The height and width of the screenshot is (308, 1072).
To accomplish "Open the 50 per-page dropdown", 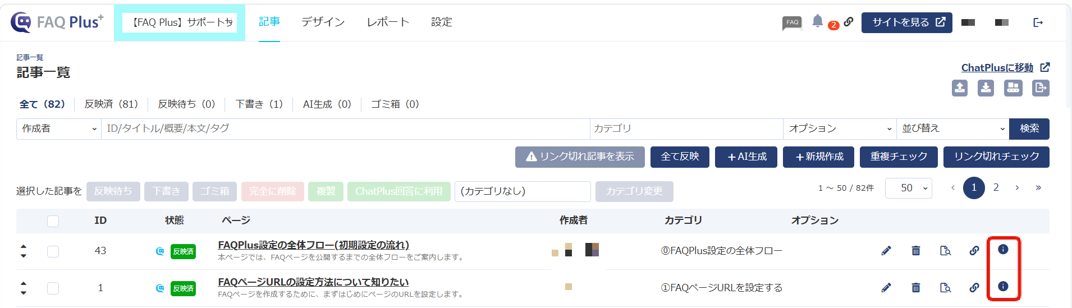I will tap(908, 188).
